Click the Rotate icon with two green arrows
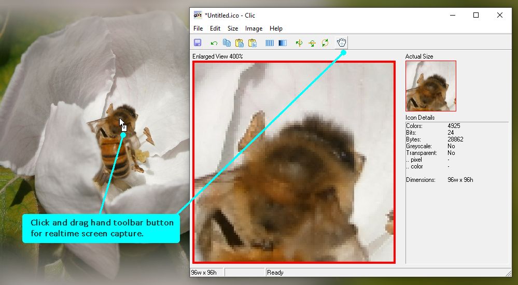Screen dimensions: 518x285 pos(325,42)
